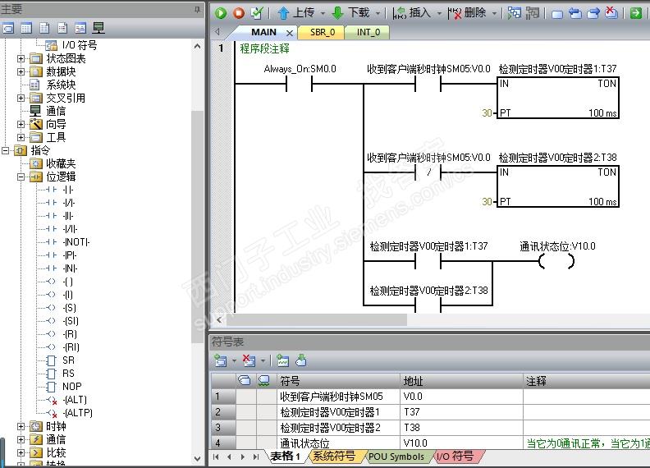Screen dimensions: 650x468
Task: Open symbol table icon in 主要 toolbar
Action: [8, 28]
